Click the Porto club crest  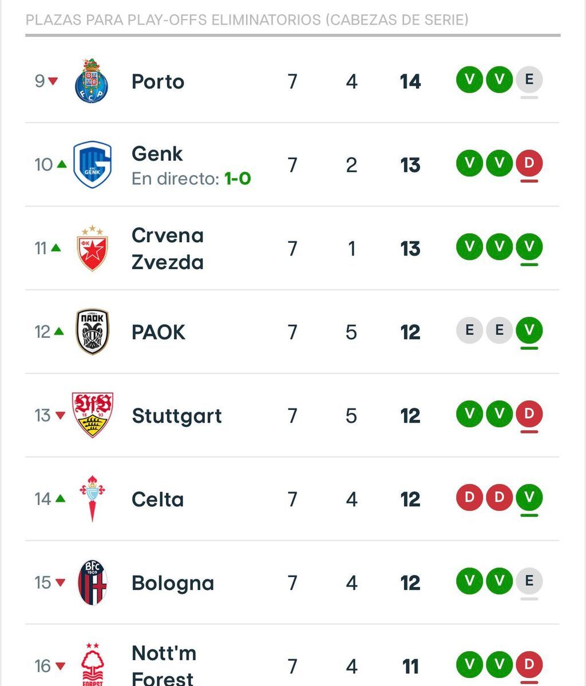pyautogui.click(x=92, y=81)
